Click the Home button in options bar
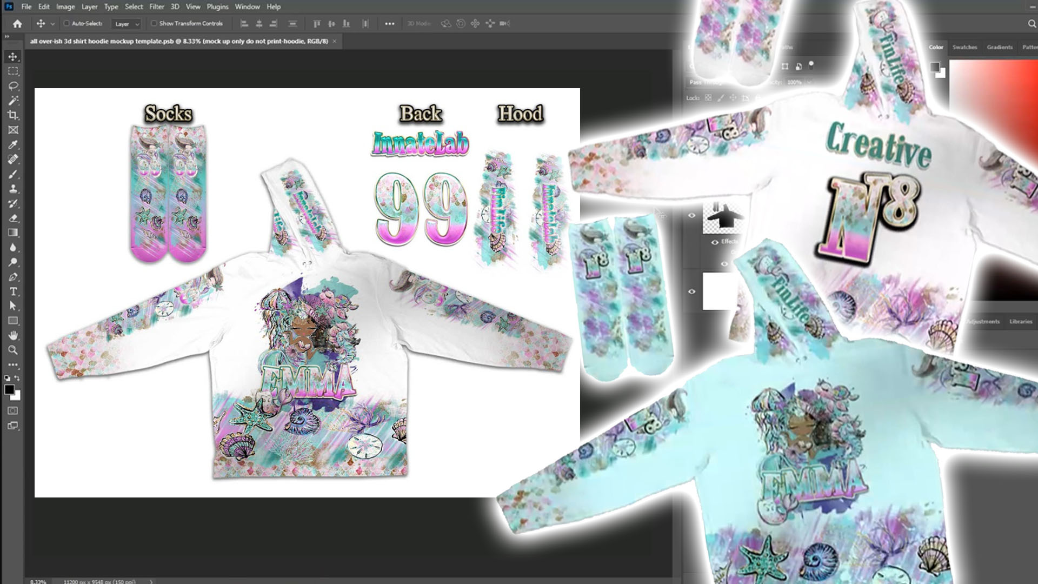The height and width of the screenshot is (584, 1038). 17,24
